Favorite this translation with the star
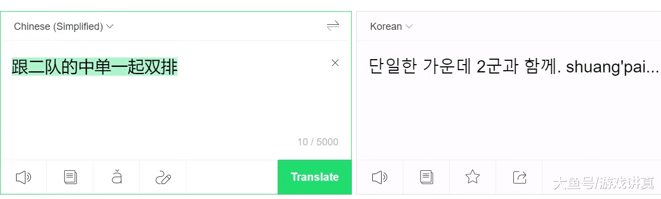 (472, 177)
